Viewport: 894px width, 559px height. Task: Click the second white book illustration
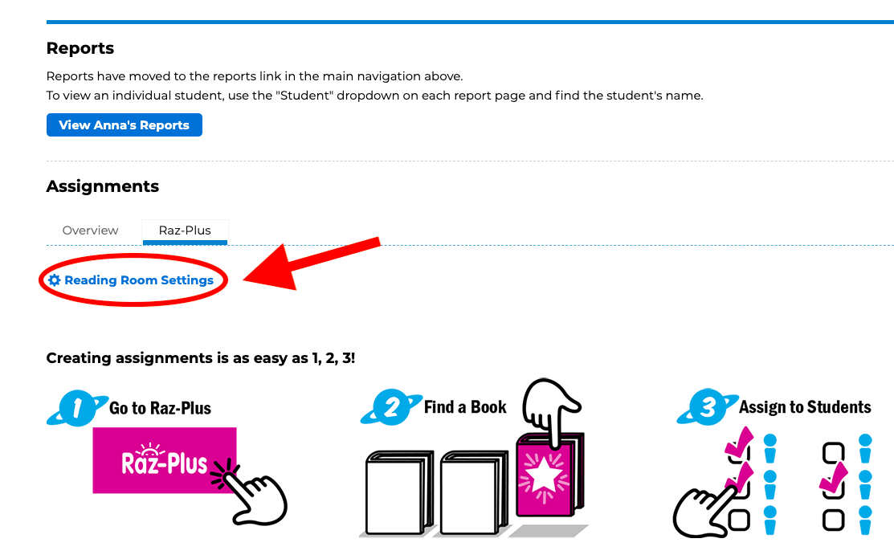pyautogui.click(x=474, y=493)
